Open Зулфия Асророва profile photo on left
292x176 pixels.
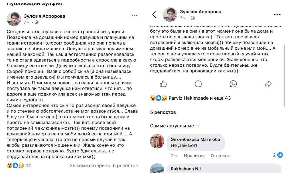click(14, 19)
